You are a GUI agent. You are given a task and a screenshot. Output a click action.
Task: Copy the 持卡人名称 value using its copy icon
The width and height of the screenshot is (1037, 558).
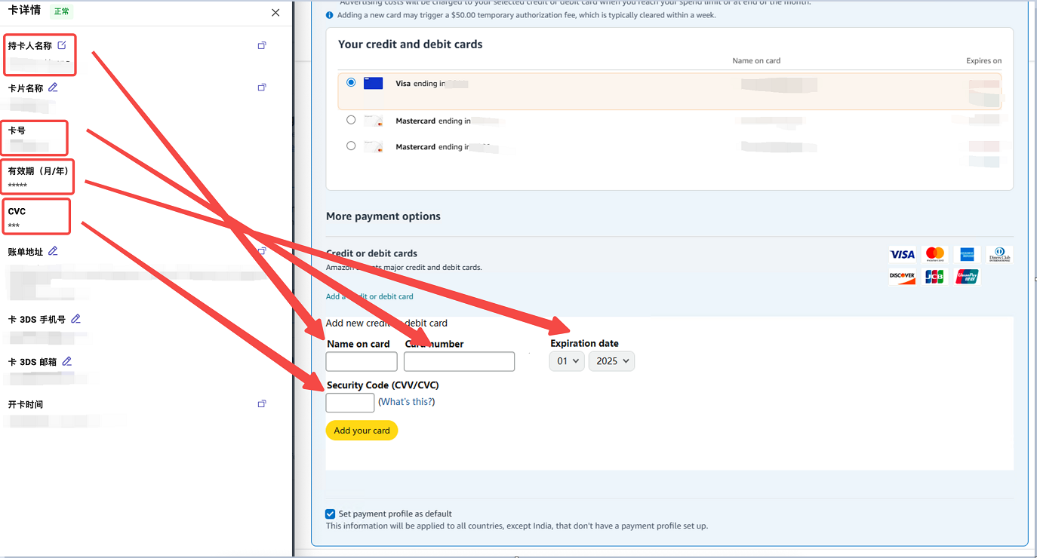262,46
